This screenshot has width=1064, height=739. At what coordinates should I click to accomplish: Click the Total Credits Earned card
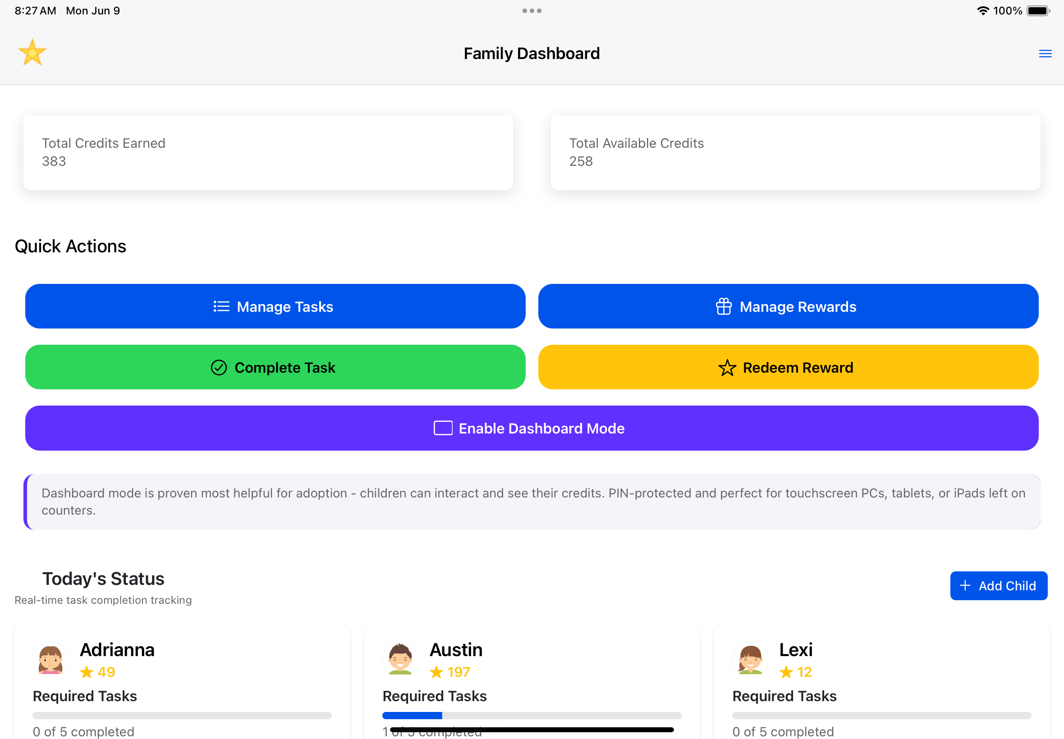point(268,153)
